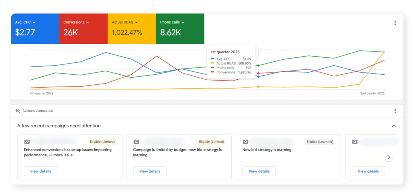The height and width of the screenshot is (196, 414).
Task: Click Avg. CPC $1.89 row in tooltip
Action: pyautogui.click(x=231, y=59)
